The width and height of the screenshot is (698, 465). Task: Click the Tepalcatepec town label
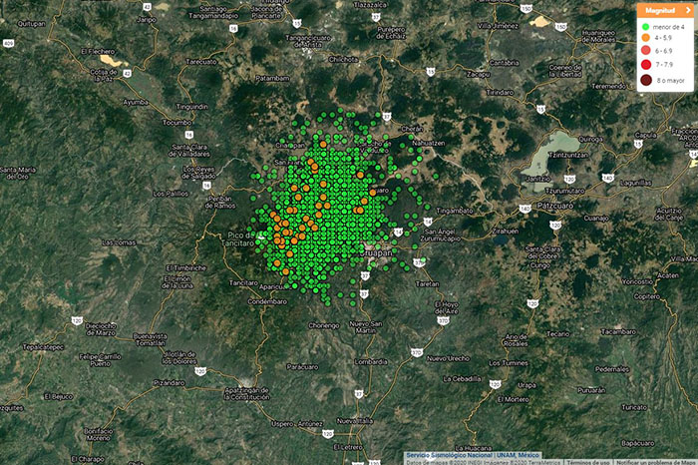point(37,346)
